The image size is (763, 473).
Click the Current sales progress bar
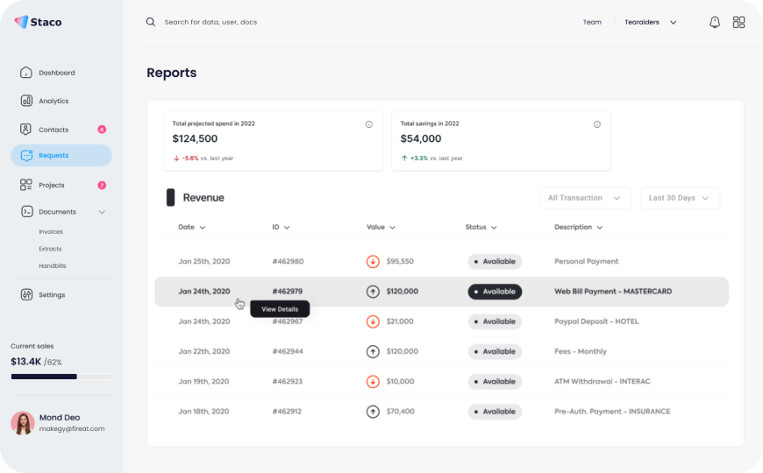tap(61, 377)
